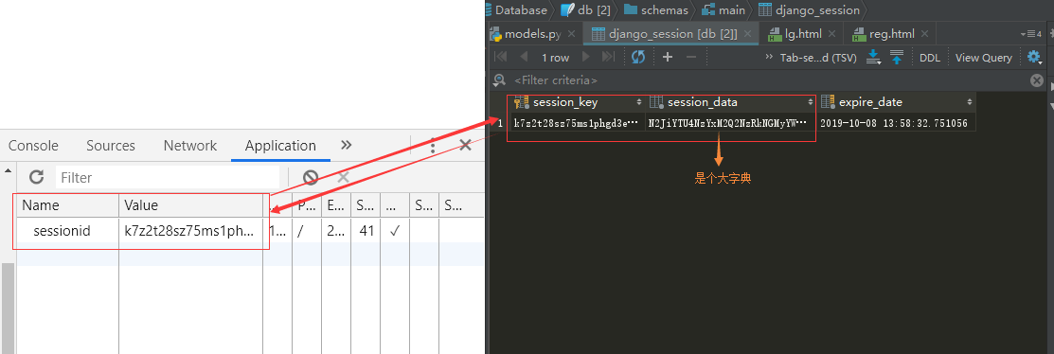Sort by the session_data column header
Image resolution: width=1054 pixels, height=354 pixels.
click(x=732, y=102)
